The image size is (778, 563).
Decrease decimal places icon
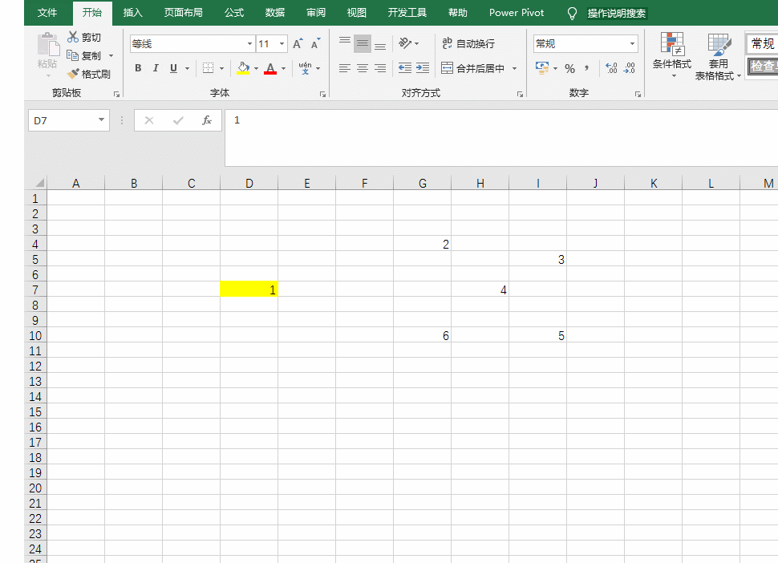point(629,68)
